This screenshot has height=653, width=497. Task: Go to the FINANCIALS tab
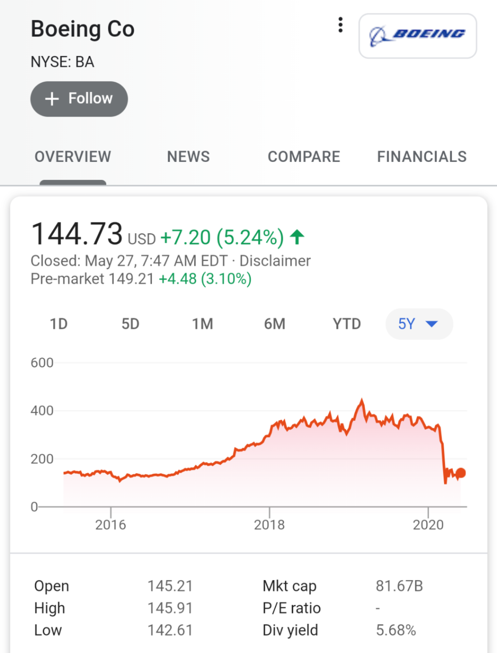coord(422,157)
